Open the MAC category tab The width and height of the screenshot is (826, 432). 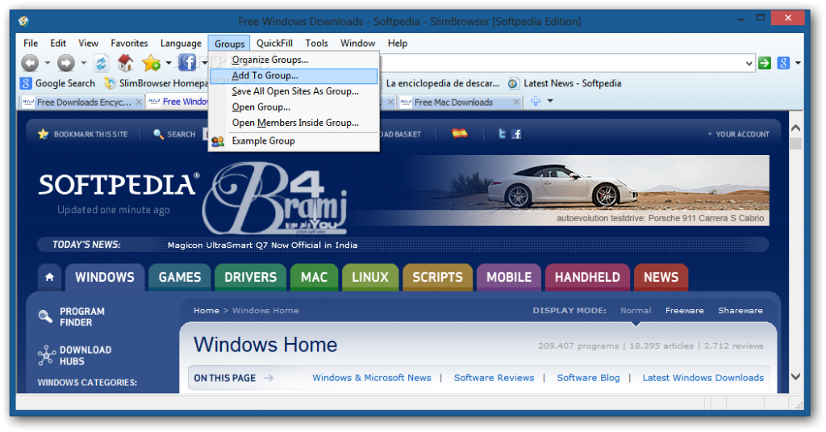314,277
